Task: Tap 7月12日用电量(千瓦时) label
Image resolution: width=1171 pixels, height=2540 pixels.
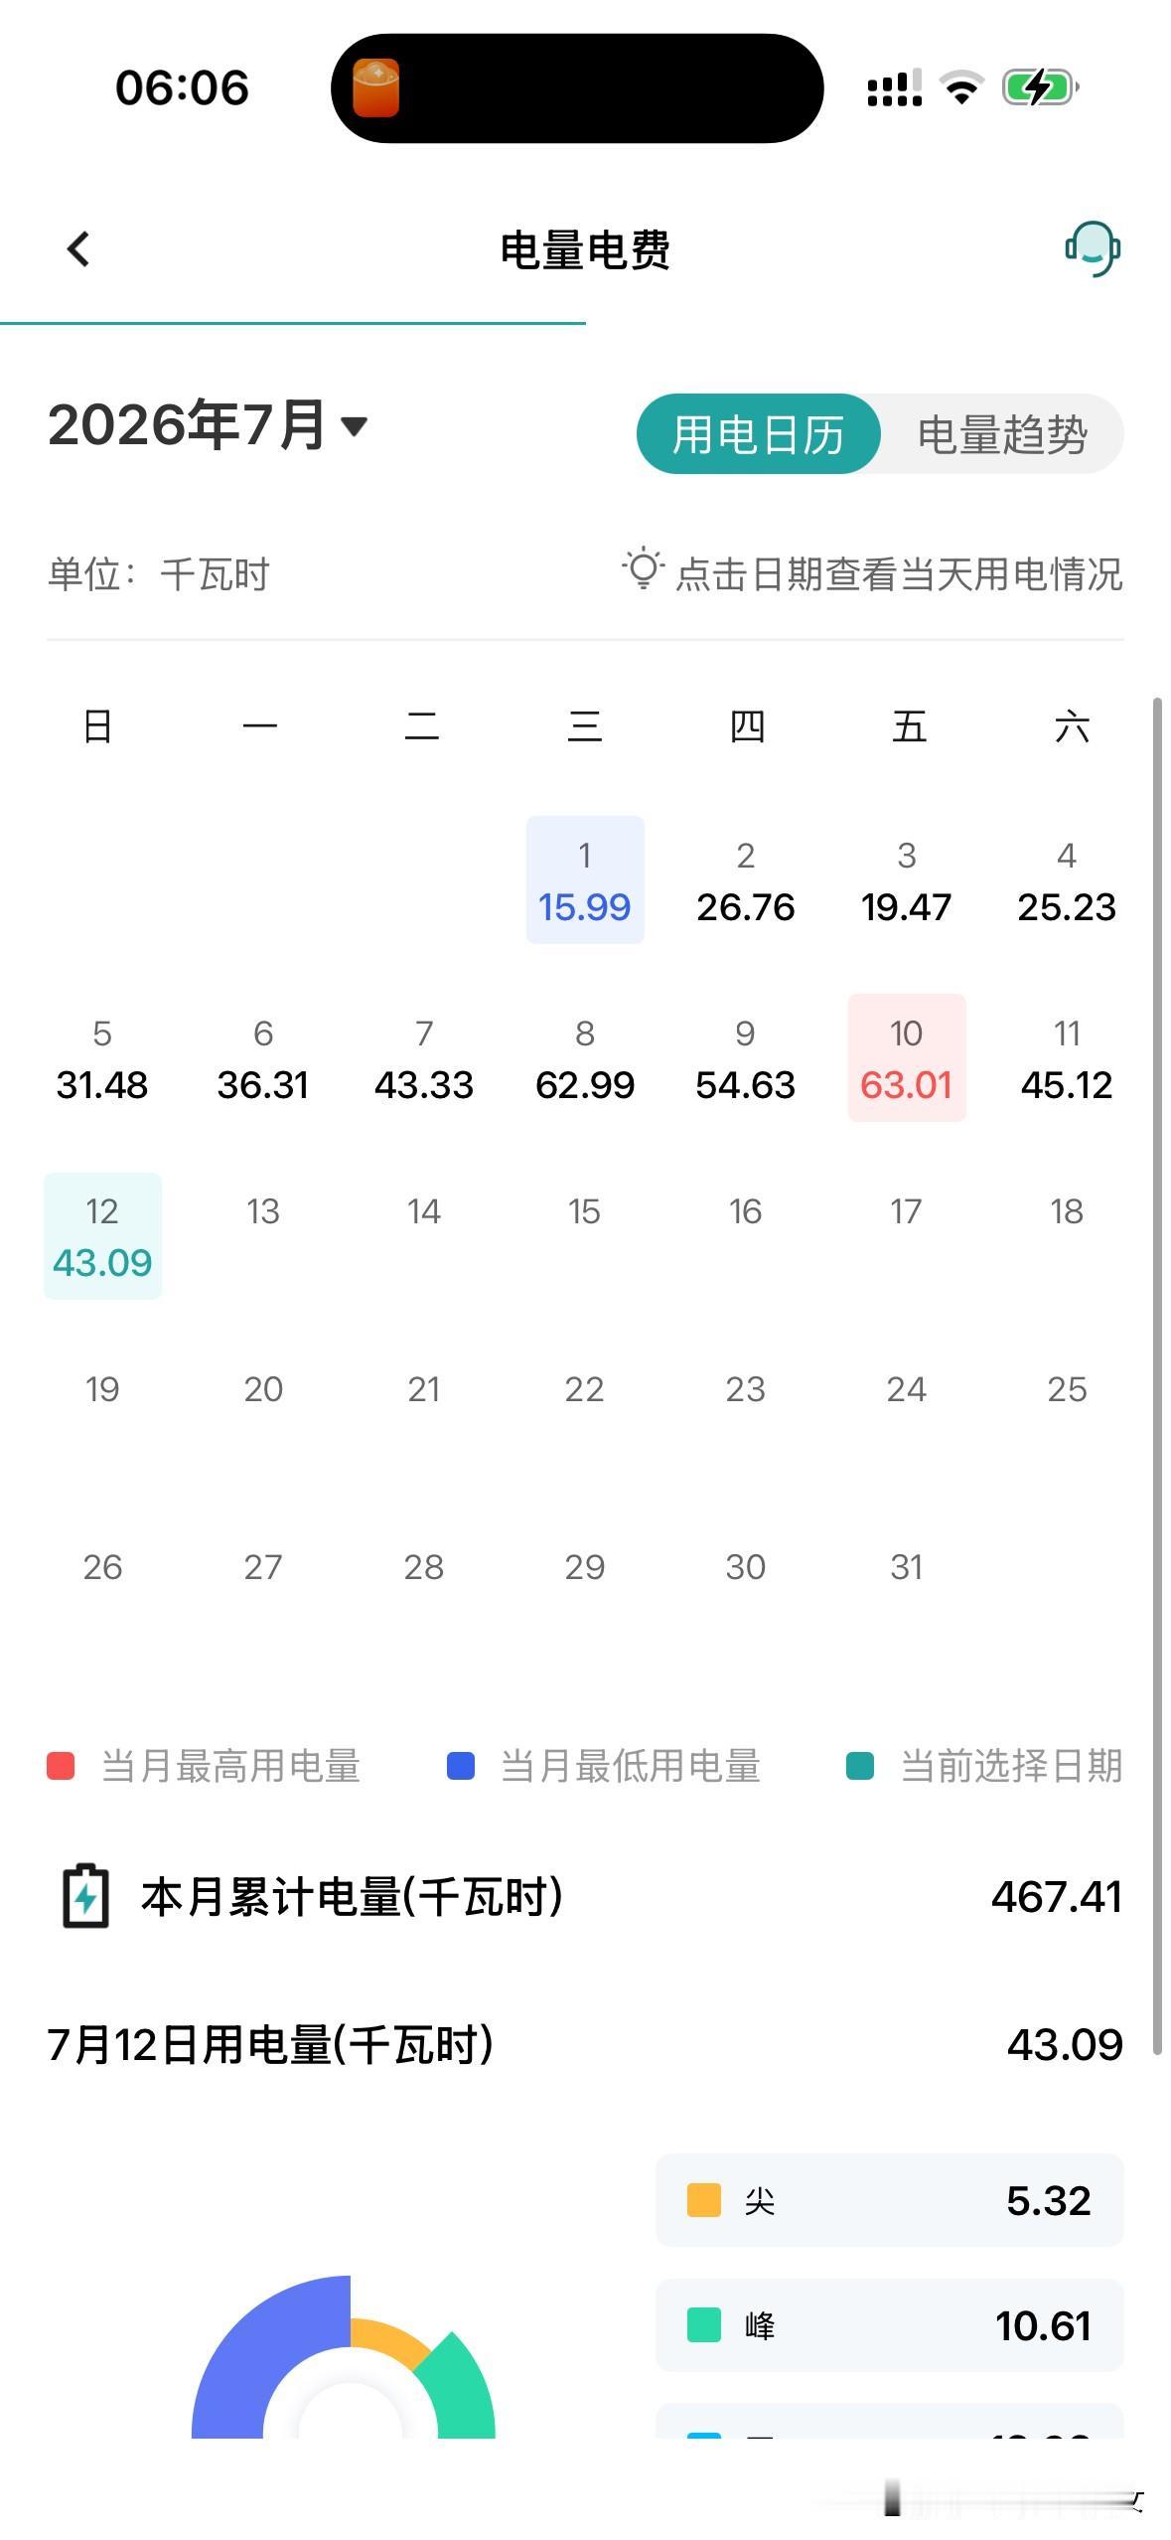Action: pos(270,2045)
